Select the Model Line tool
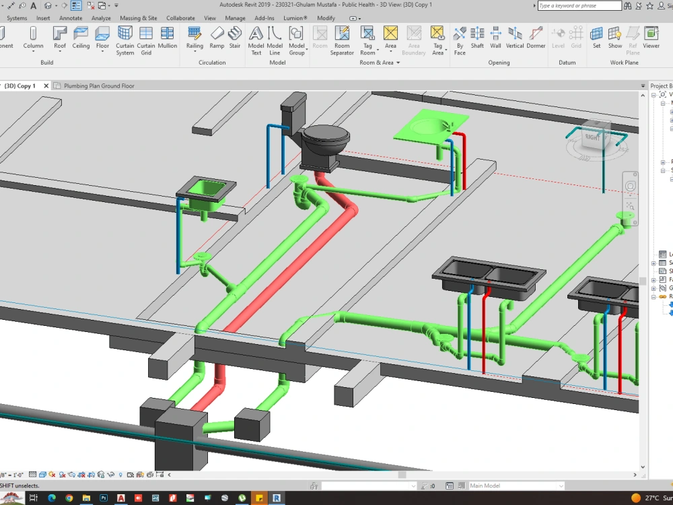673x505 pixels. 275,41
